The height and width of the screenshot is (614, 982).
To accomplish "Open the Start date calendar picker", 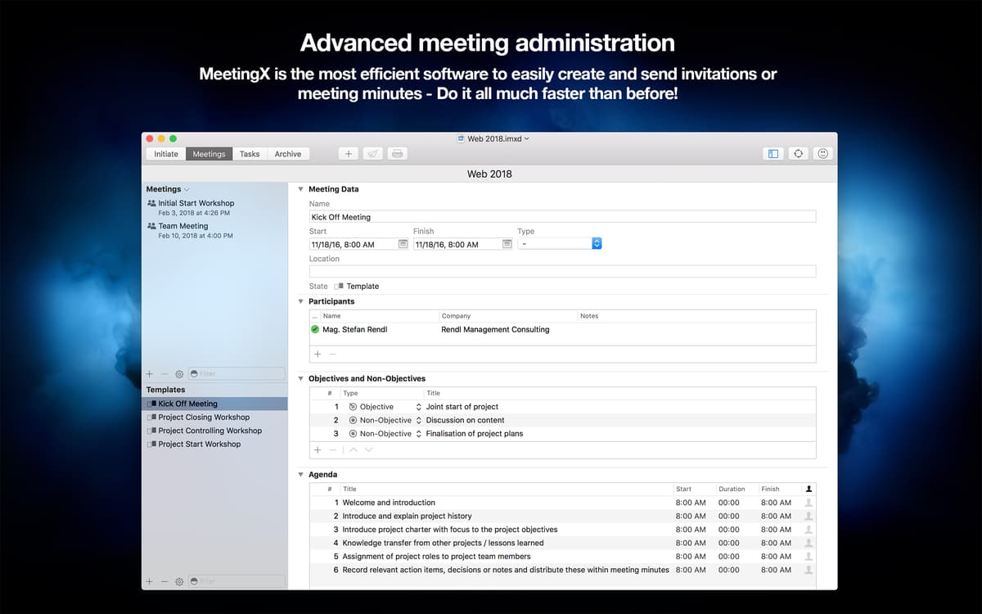I will tap(403, 244).
